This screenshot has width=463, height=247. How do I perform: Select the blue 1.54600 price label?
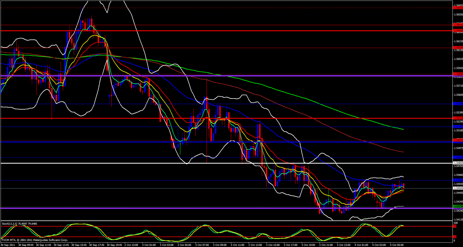click(x=458, y=180)
